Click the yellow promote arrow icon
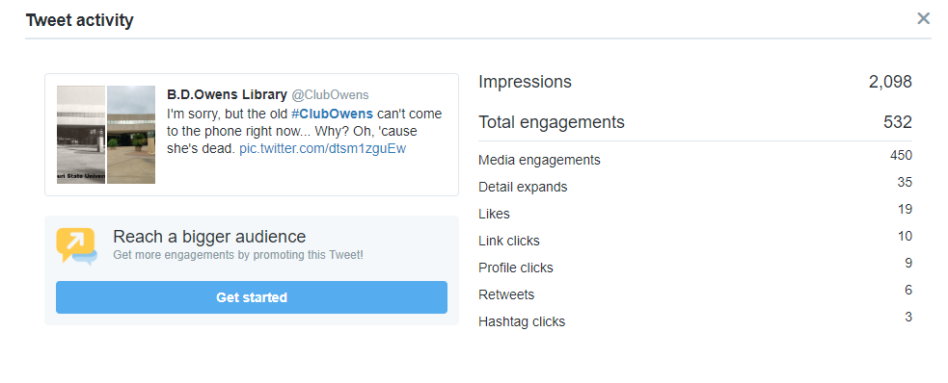The width and height of the screenshot is (948, 383). tap(76, 246)
